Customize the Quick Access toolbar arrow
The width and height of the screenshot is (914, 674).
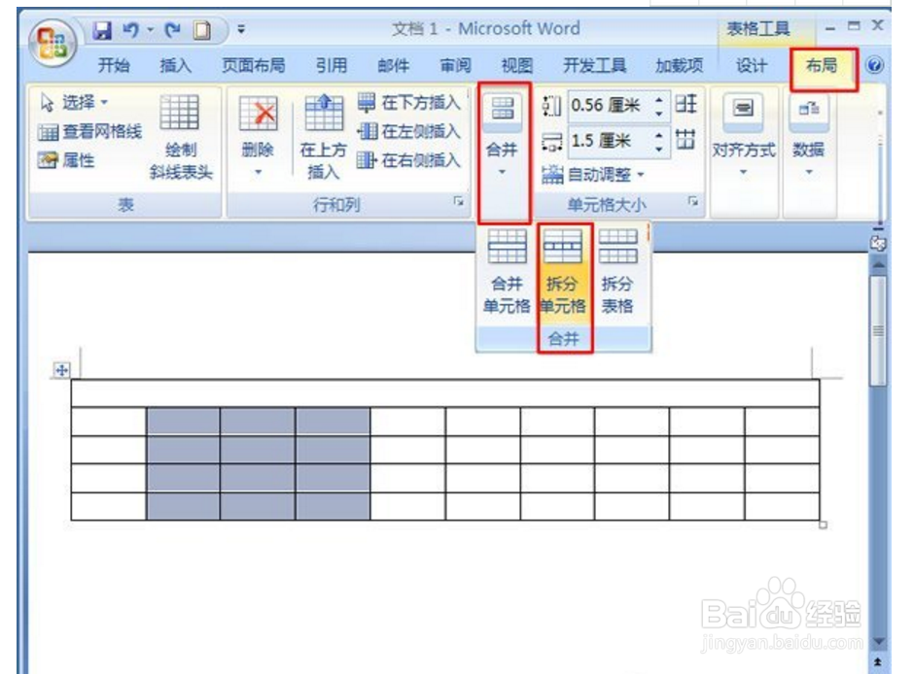241,29
